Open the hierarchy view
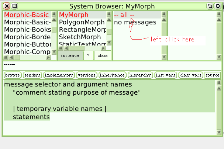Viewport: 224px width, 149px height. 140,75
